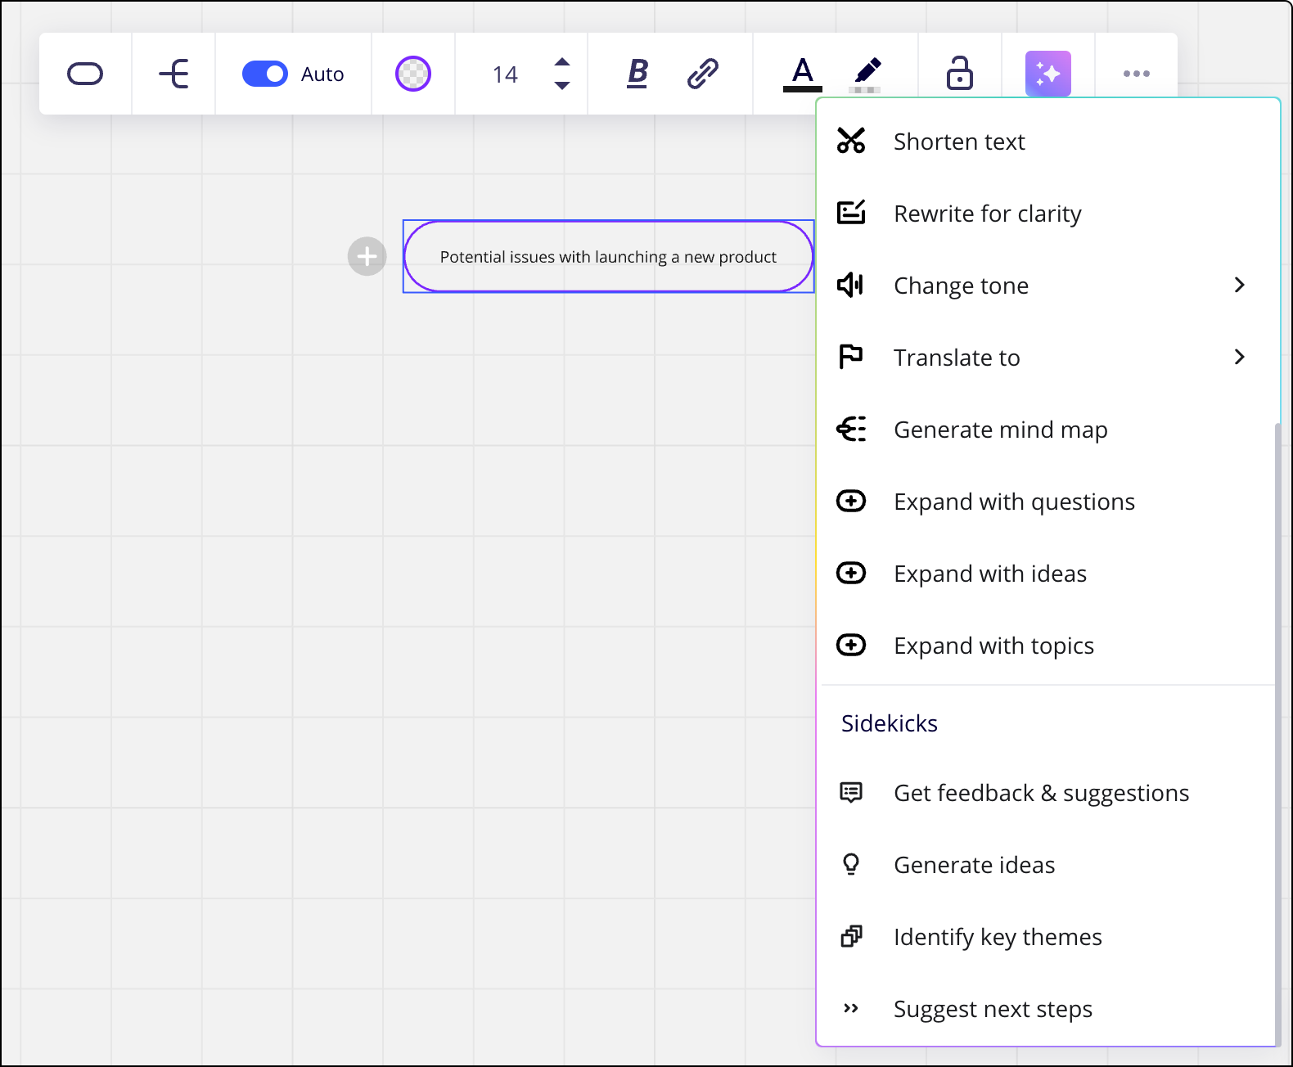Click the lightbulb icon beside Generate ideas

(x=851, y=864)
